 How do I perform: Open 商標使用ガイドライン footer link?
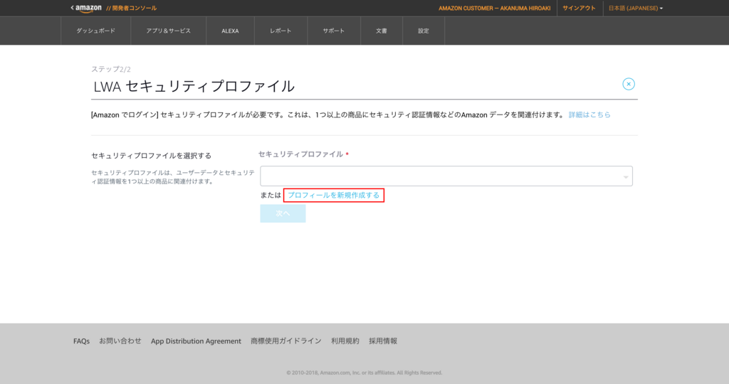[x=286, y=341]
